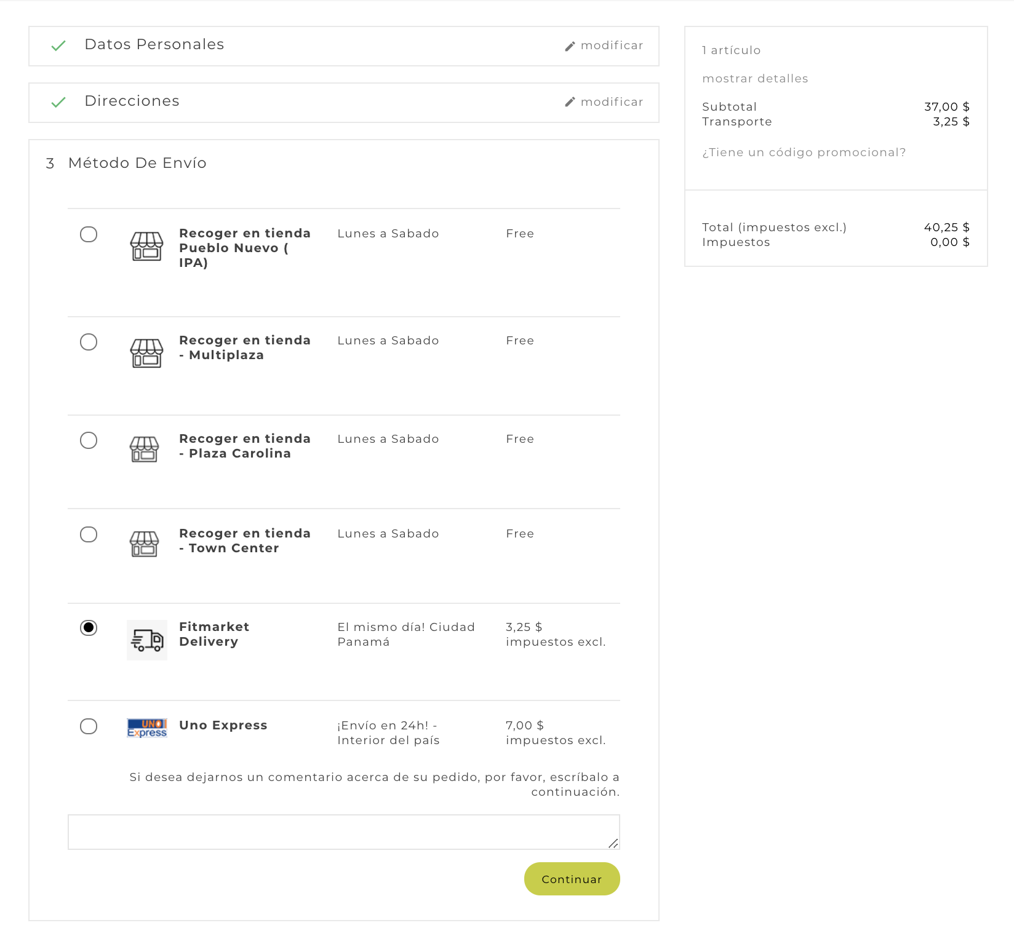Choose the Multiplaza pickup radio button

89,342
